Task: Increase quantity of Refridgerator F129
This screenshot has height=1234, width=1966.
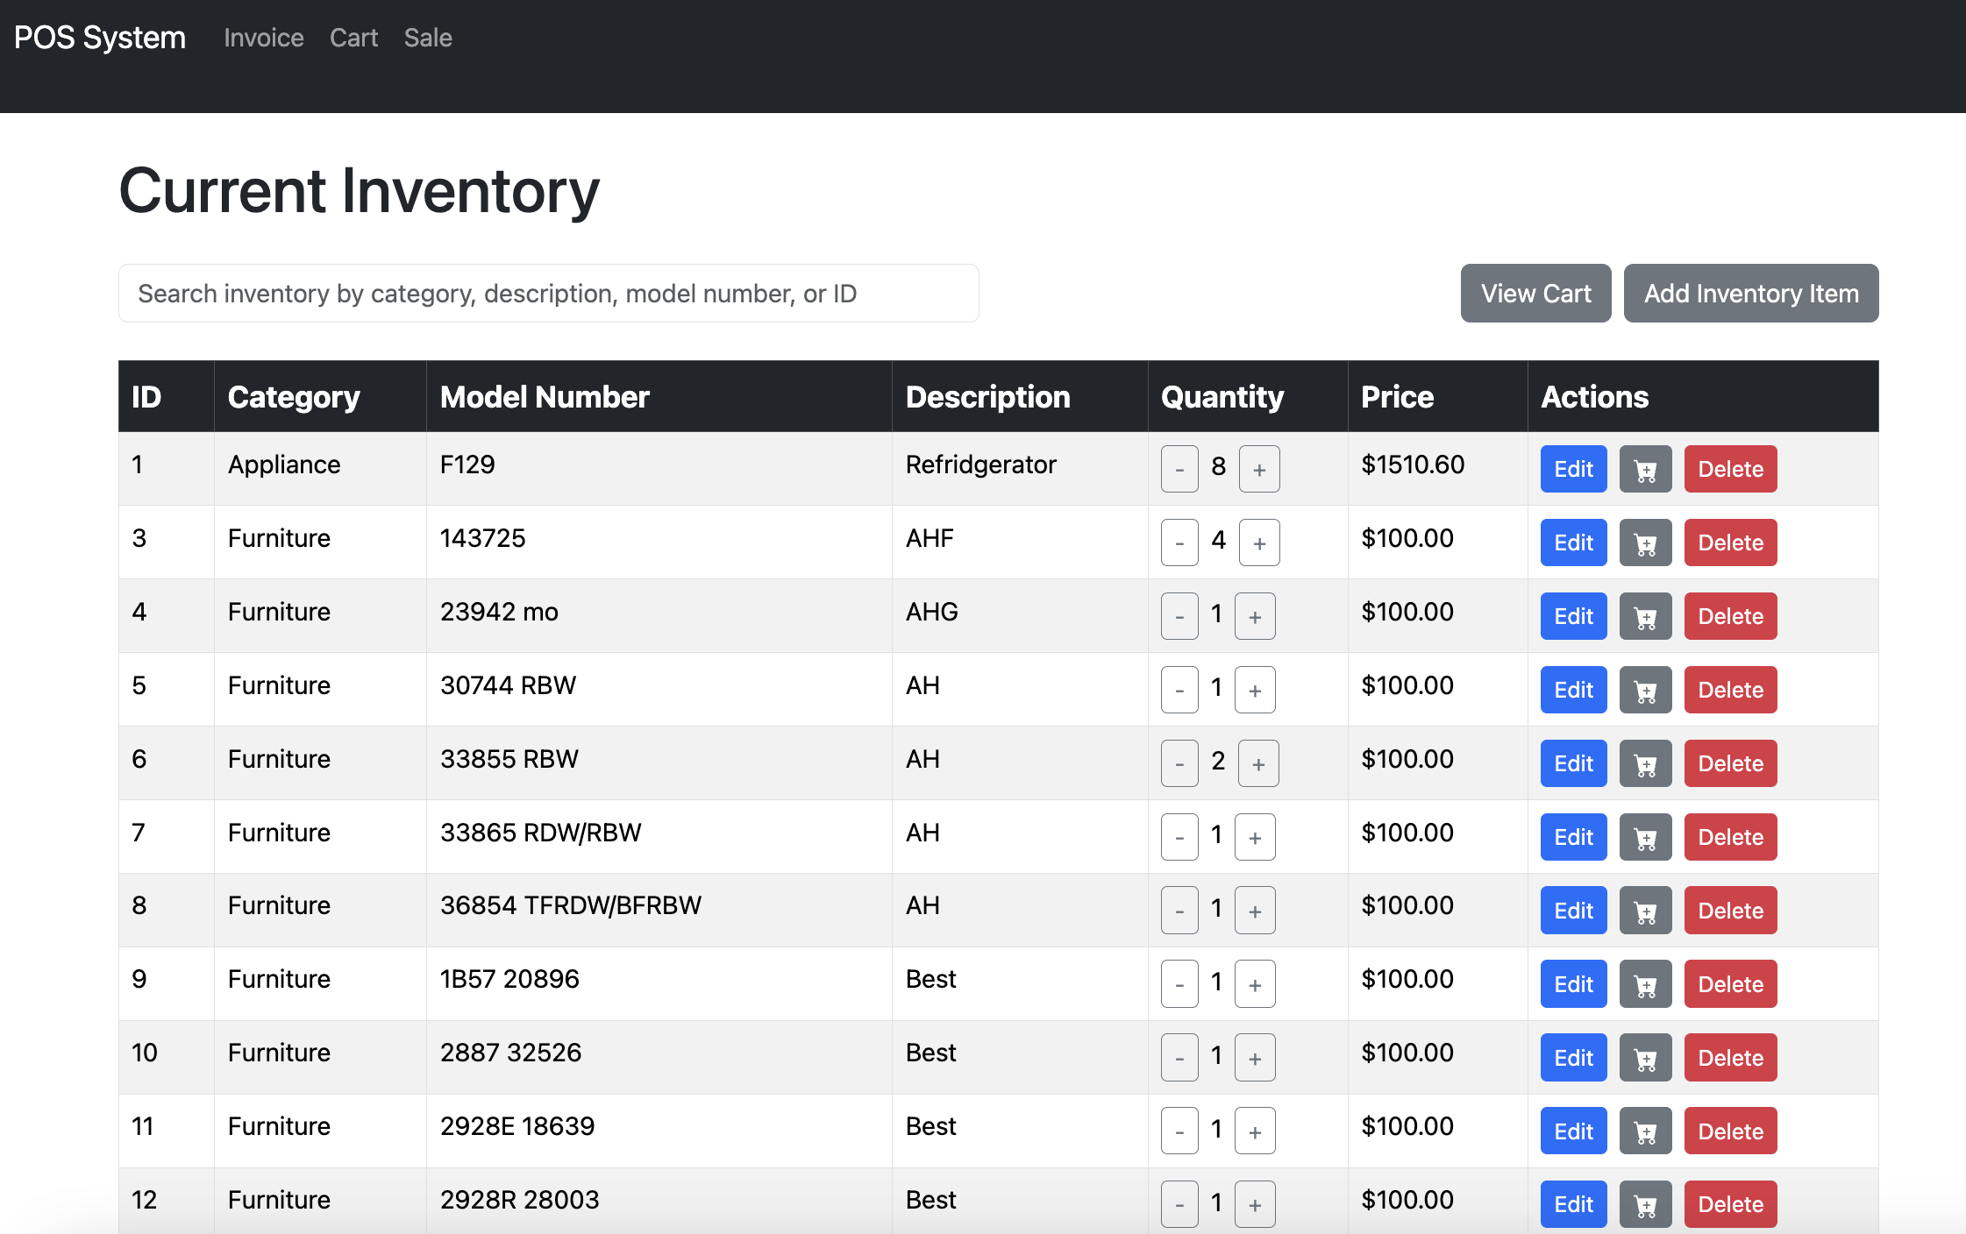Action: coord(1259,469)
